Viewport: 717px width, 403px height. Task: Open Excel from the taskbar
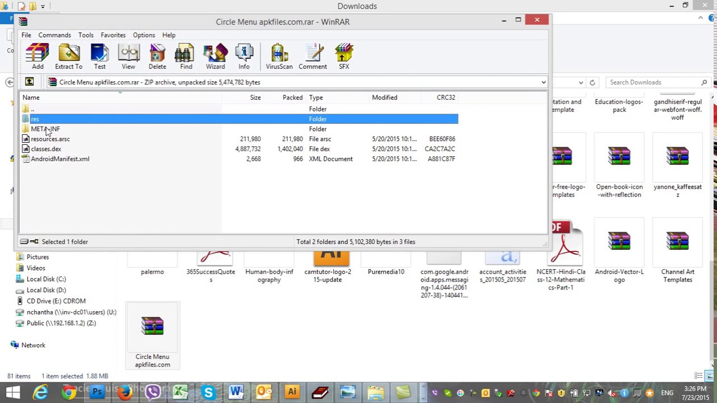[x=180, y=392]
